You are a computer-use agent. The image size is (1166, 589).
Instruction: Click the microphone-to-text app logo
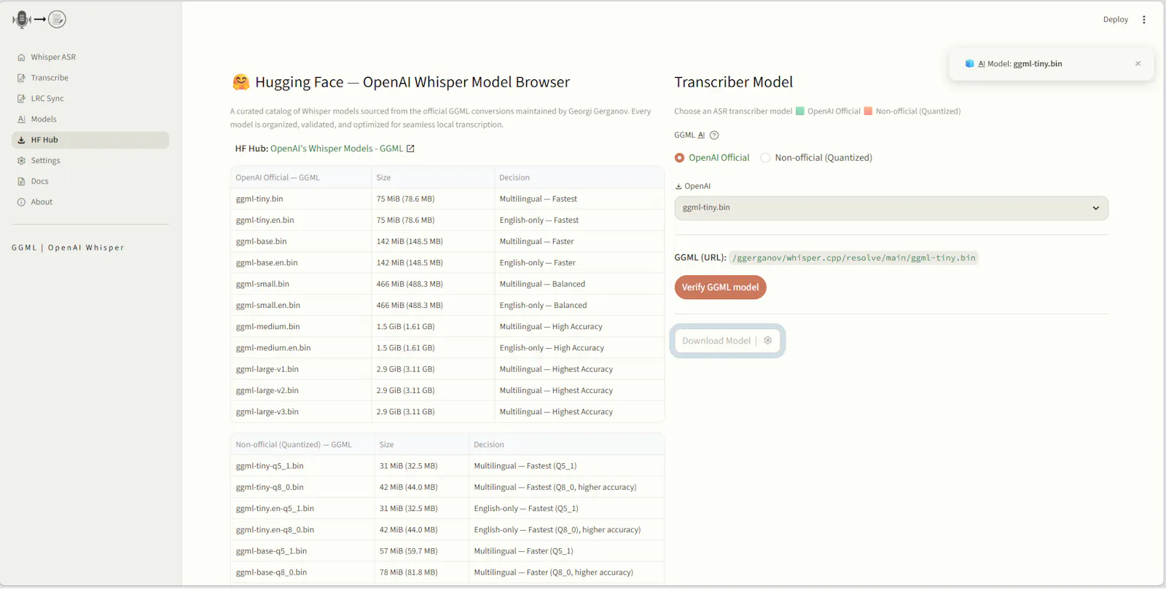pos(39,20)
